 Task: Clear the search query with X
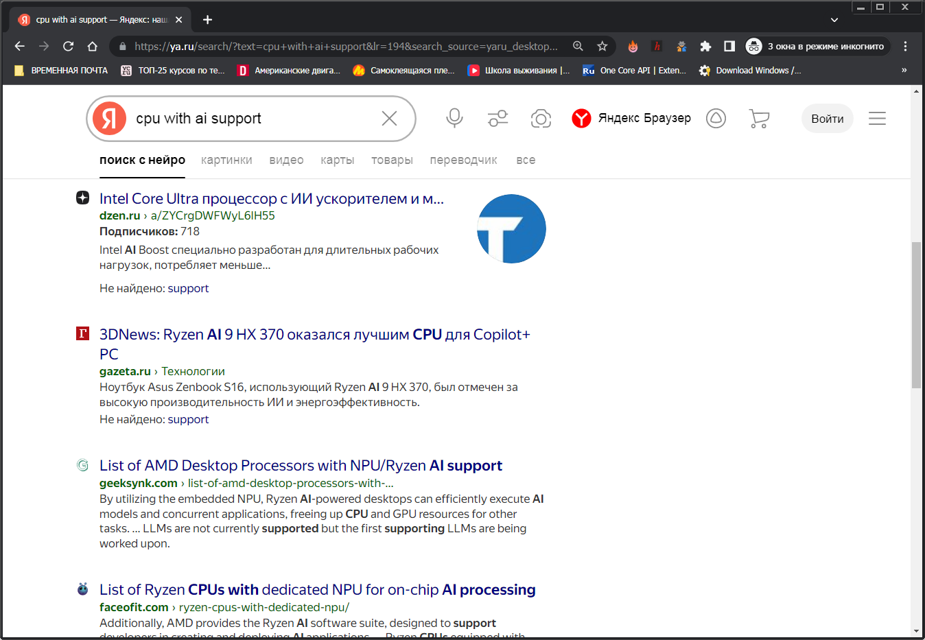coord(389,119)
